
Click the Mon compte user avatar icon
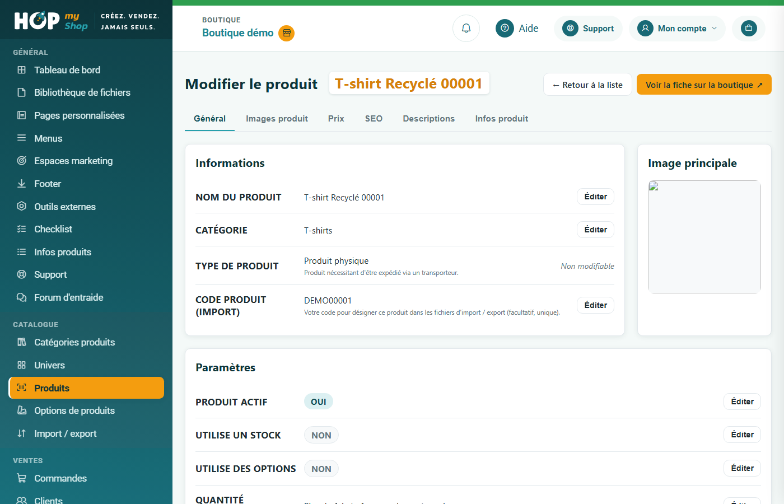[645, 28]
